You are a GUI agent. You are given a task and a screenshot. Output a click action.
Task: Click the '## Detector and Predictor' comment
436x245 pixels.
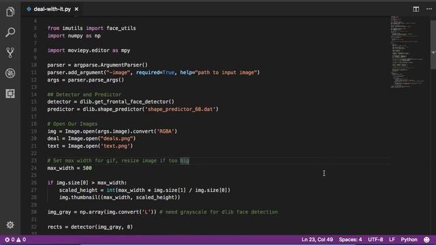tap(84, 95)
